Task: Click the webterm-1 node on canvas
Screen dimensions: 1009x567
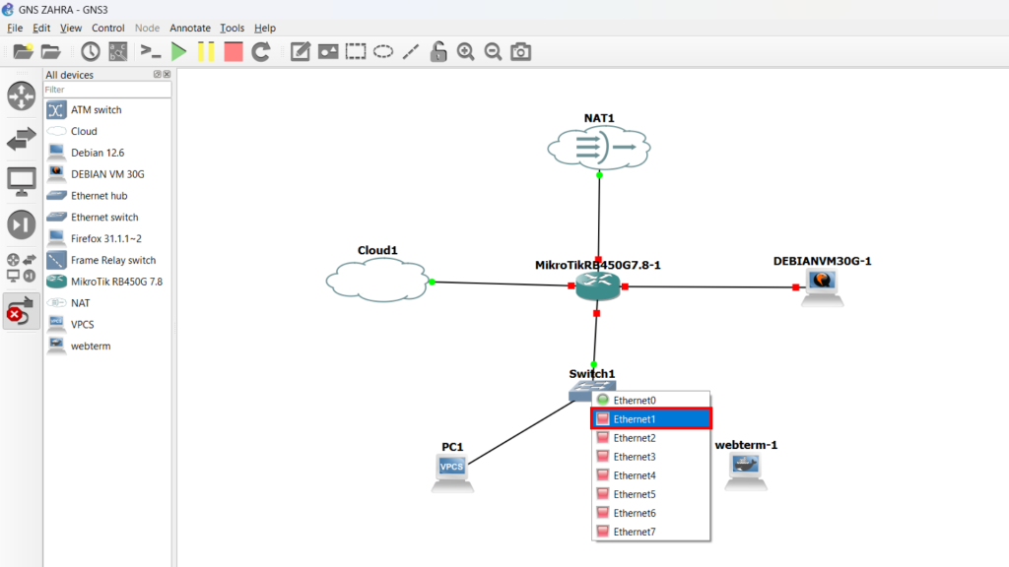Action: [746, 472]
